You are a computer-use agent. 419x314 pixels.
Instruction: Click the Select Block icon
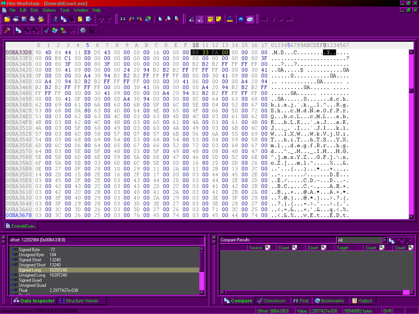(x=88, y=19)
